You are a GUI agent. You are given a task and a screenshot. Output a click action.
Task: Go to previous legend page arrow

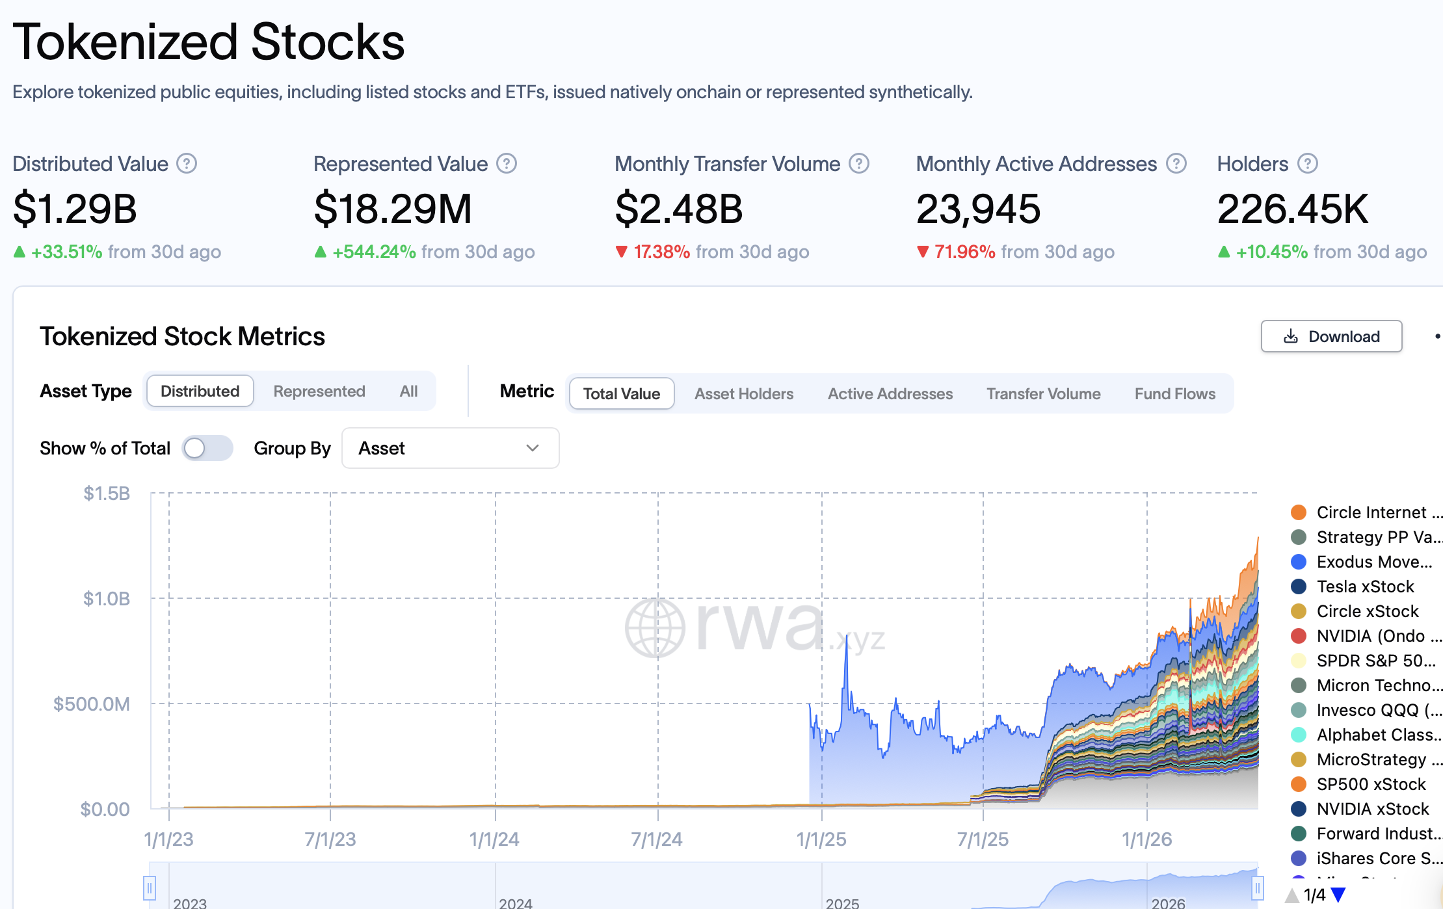(x=1292, y=895)
